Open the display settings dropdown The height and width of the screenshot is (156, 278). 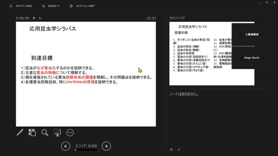(54, 6)
